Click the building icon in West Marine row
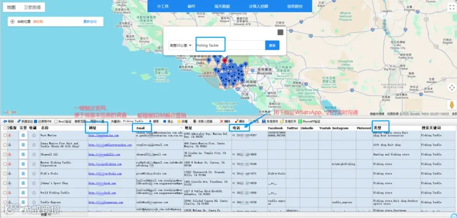 (23, 135)
